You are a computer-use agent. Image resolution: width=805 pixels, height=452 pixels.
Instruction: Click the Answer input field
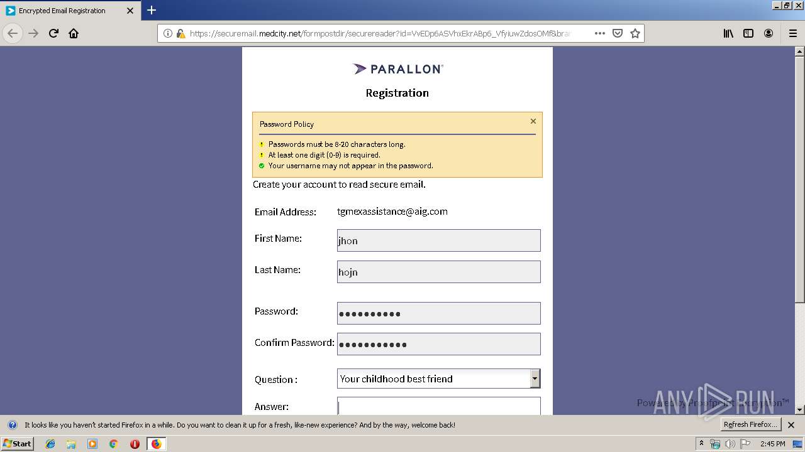pos(438,406)
